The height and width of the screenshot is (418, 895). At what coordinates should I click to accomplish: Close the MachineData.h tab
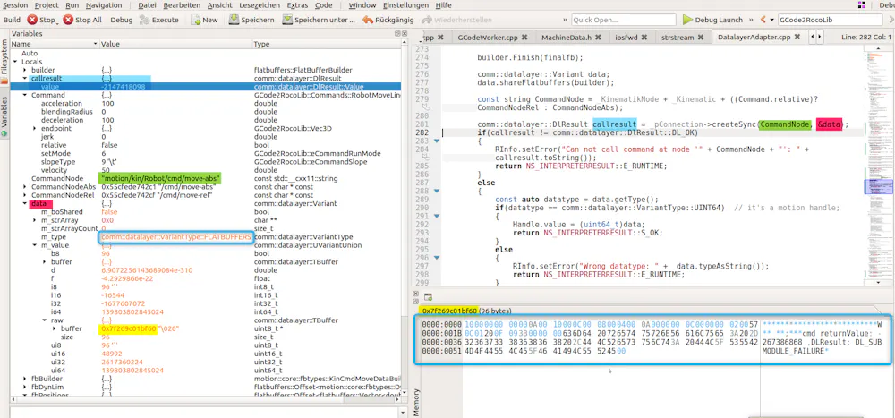tap(598, 37)
